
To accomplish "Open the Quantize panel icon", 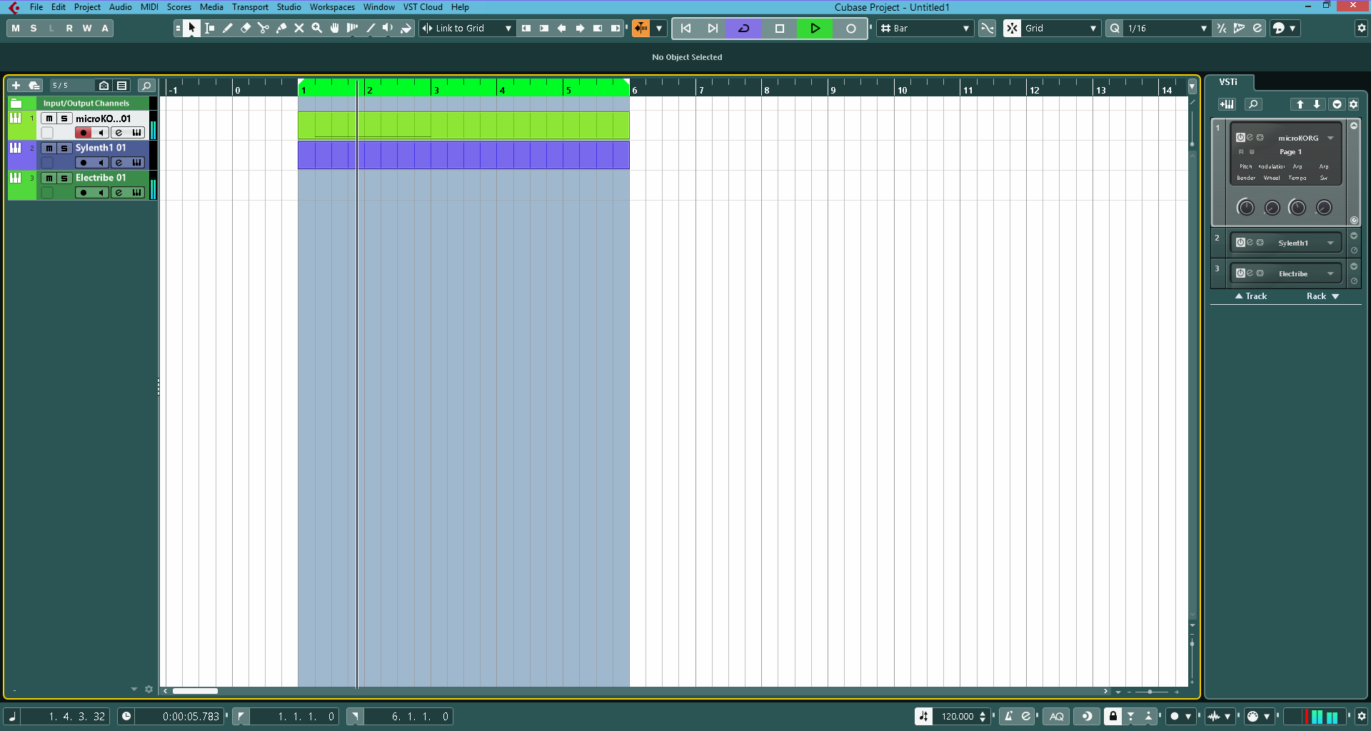I will click(x=1257, y=28).
